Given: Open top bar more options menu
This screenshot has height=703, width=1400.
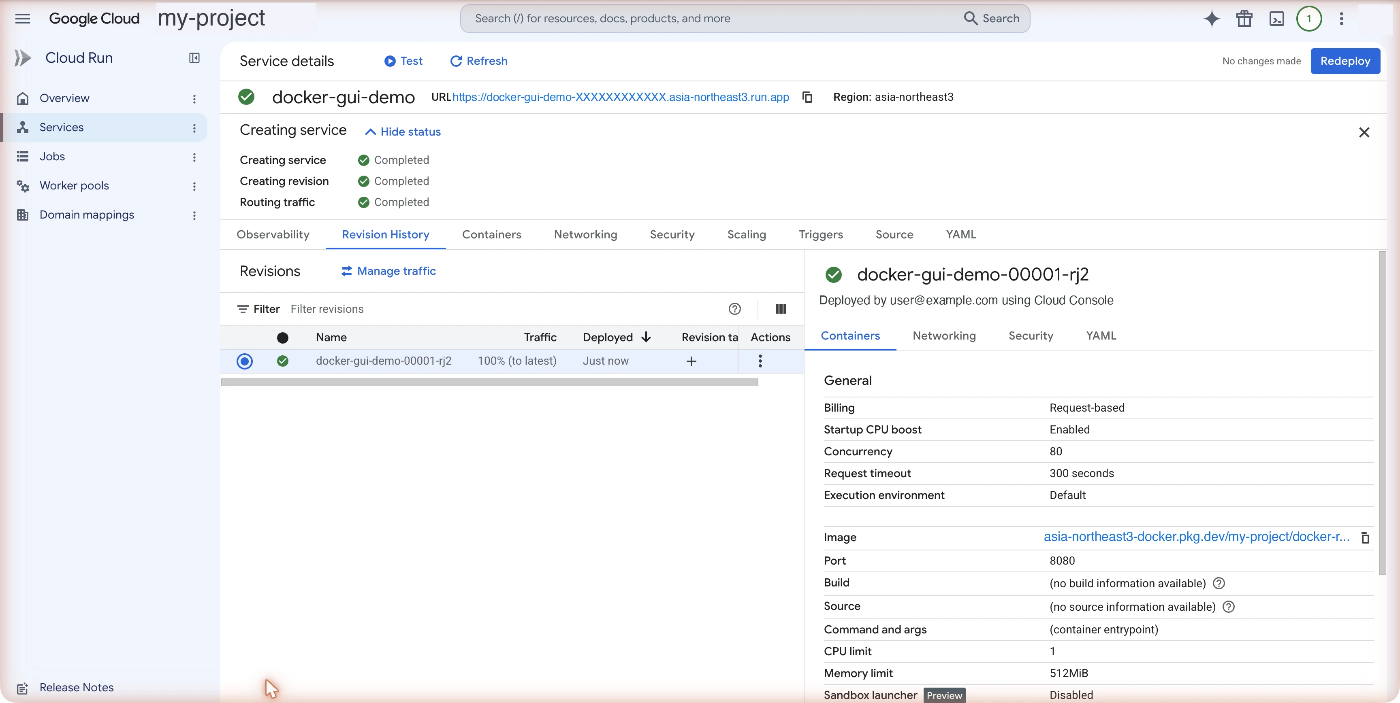Looking at the screenshot, I should tap(1341, 19).
